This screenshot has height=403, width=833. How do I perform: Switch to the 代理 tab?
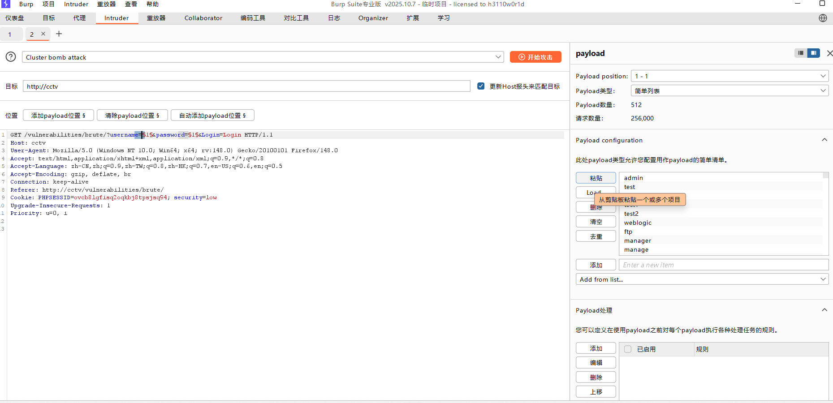[x=79, y=18]
